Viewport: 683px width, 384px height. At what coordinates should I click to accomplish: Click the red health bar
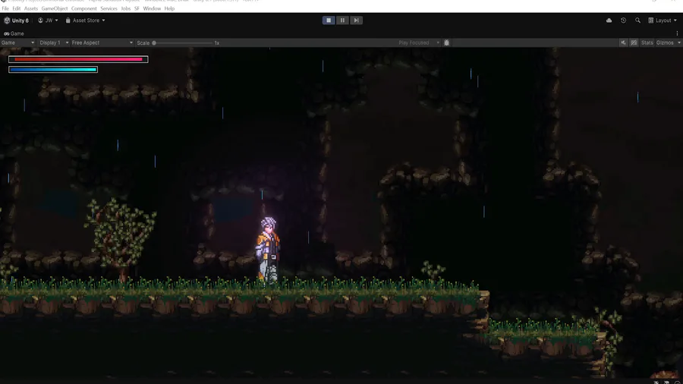[x=78, y=59]
